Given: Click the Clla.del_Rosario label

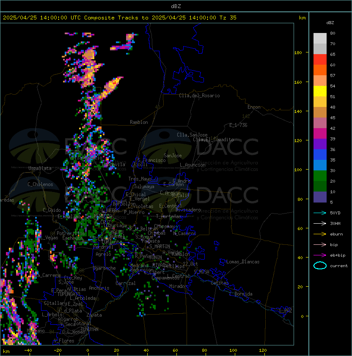Looking at the screenshot, I should click(199, 96).
